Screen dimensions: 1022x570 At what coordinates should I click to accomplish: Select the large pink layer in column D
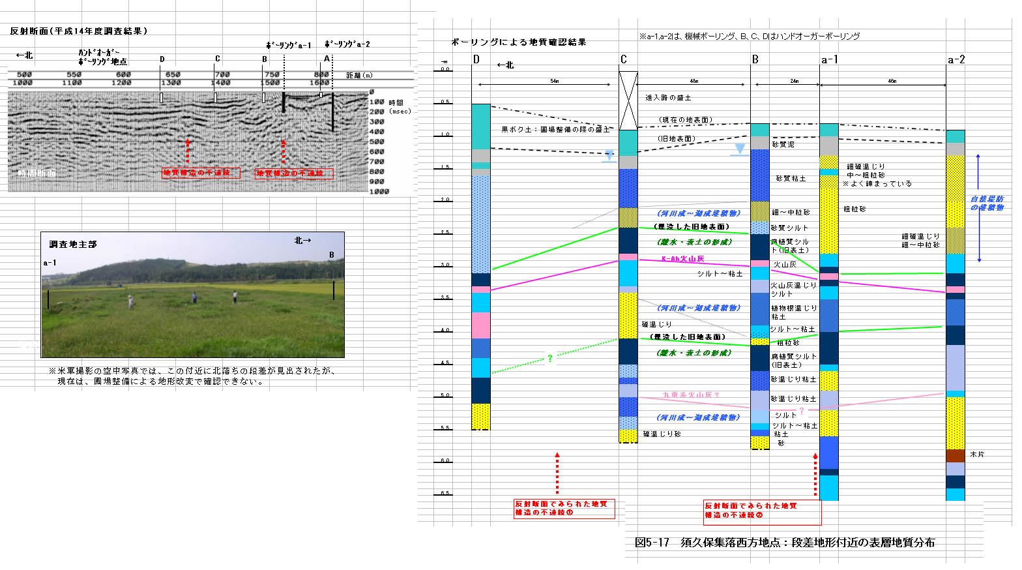tap(480, 325)
